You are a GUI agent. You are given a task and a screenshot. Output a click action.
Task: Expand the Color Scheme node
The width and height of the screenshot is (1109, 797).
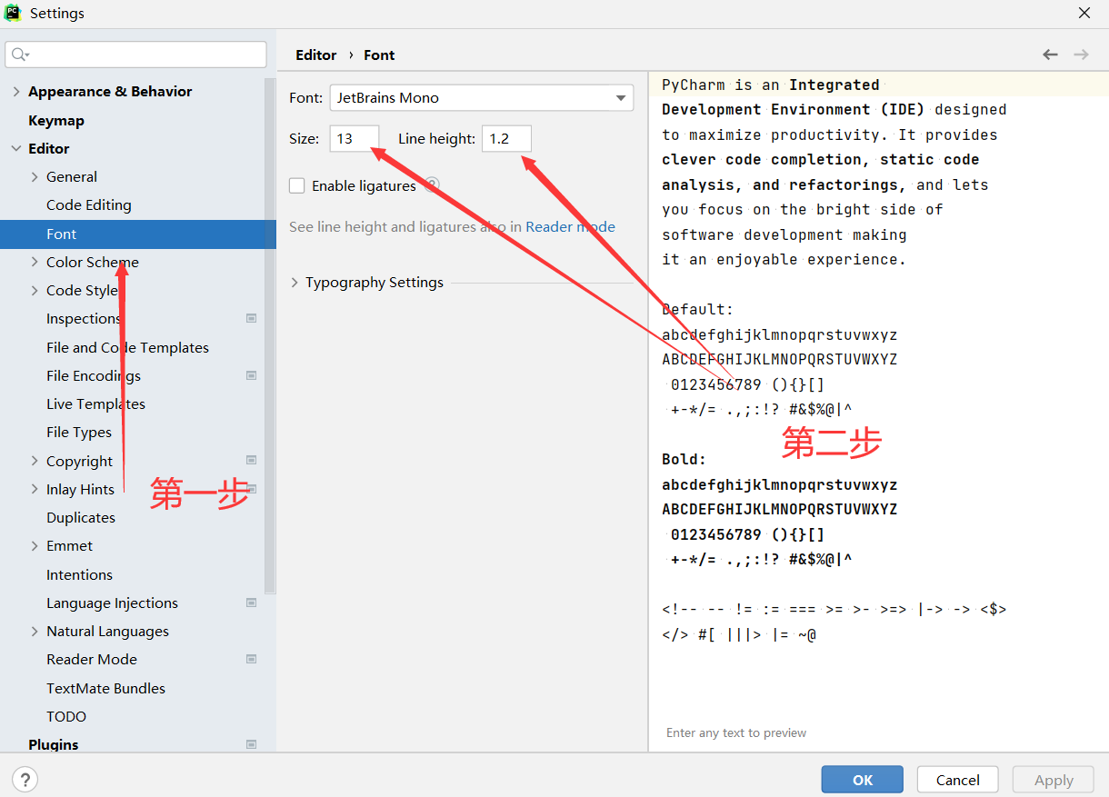click(35, 262)
